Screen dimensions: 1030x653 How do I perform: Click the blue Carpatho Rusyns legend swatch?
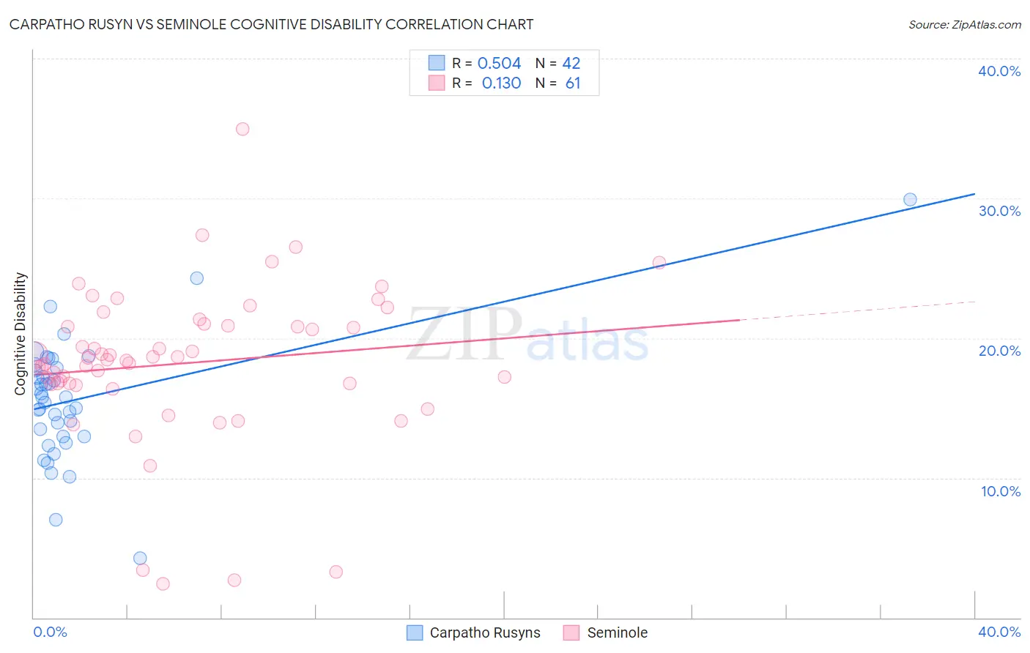click(x=415, y=633)
